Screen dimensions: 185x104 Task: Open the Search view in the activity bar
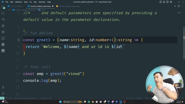3,13
